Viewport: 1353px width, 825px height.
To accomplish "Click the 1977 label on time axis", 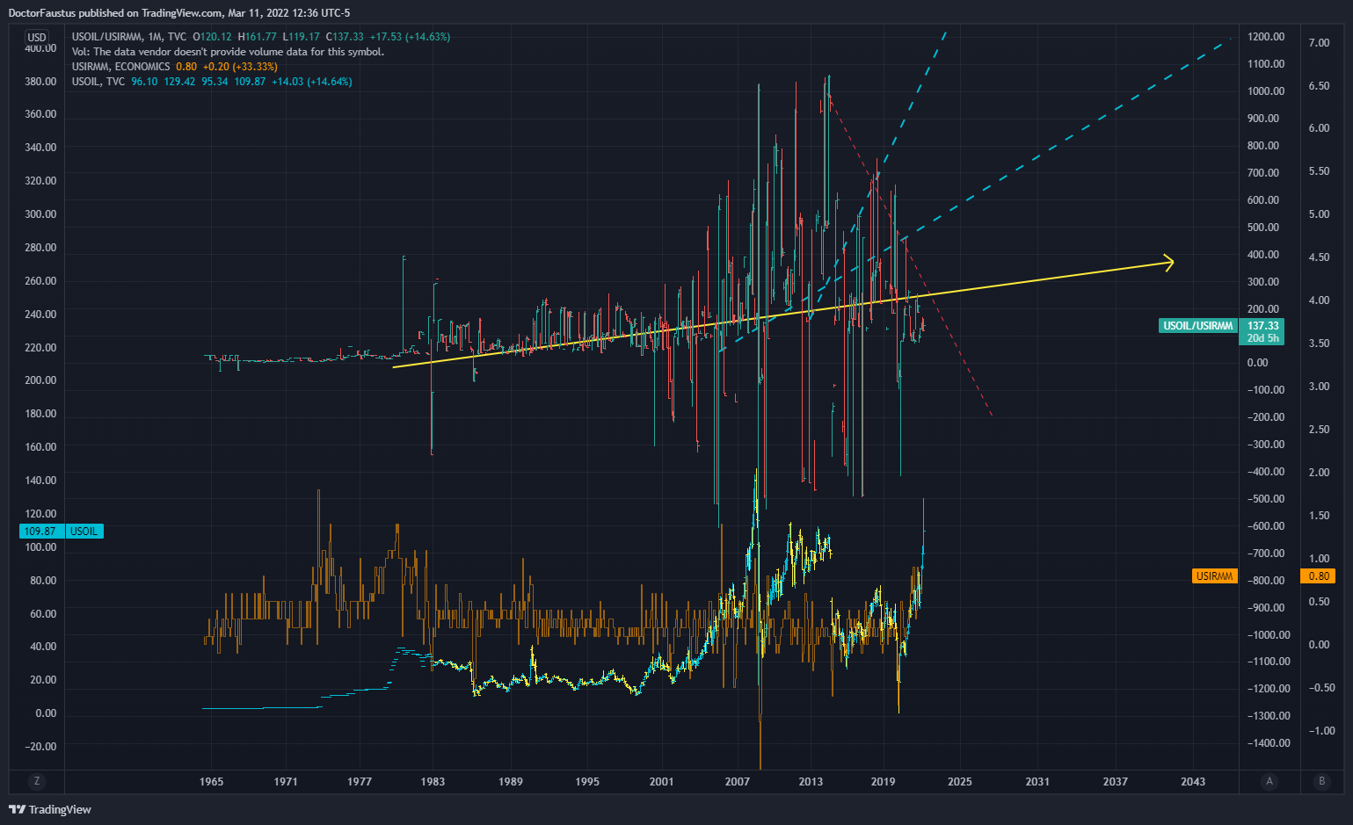I will point(360,781).
